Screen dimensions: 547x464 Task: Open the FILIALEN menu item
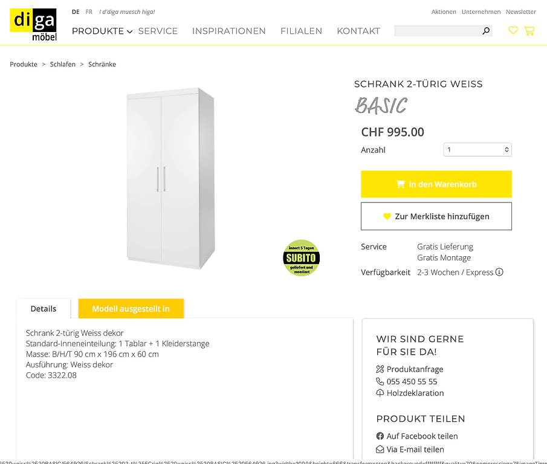[301, 31]
